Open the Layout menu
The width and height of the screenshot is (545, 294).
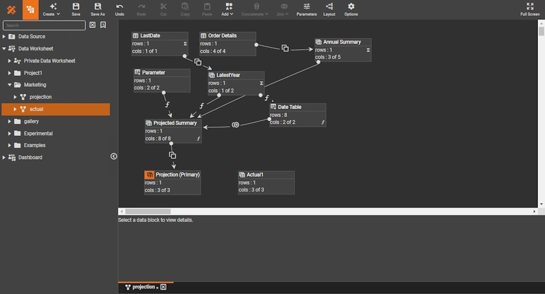(329, 7)
